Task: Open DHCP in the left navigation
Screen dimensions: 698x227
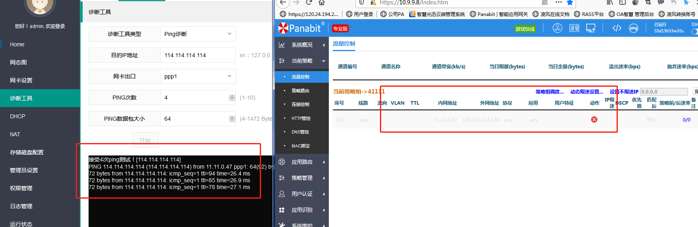Action: pos(18,116)
